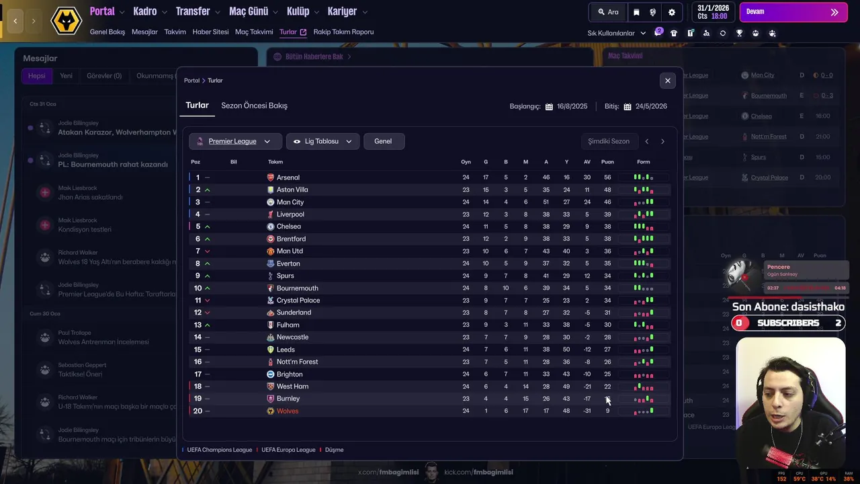This screenshot has height=484, width=860.
Task: Open the shirt squad shortcut icon
Action: pyautogui.click(x=674, y=33)
